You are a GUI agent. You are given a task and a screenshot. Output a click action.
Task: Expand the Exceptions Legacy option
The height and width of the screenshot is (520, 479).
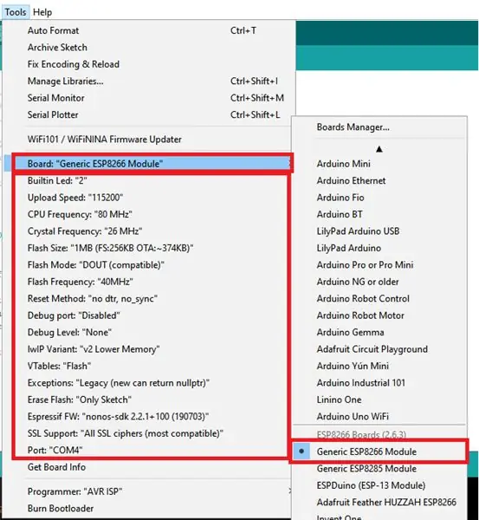149,383
